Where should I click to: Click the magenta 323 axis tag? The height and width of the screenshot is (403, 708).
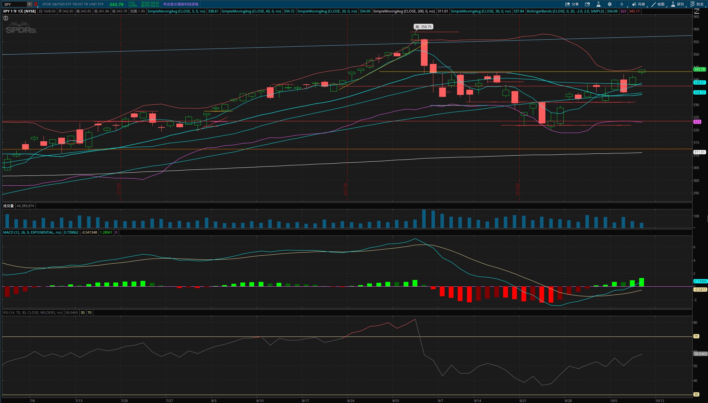(697, 122)
